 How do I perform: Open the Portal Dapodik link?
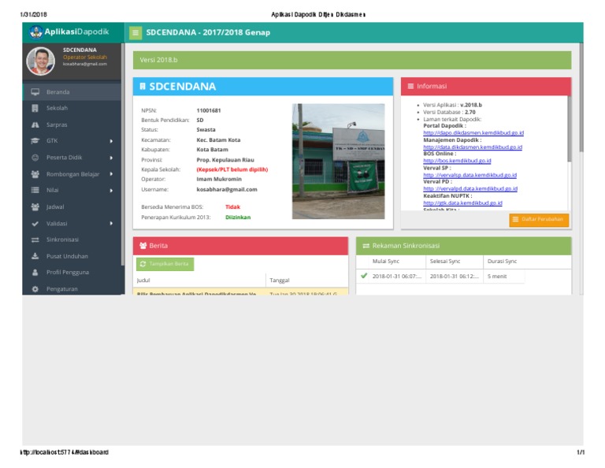pos(473,132)
